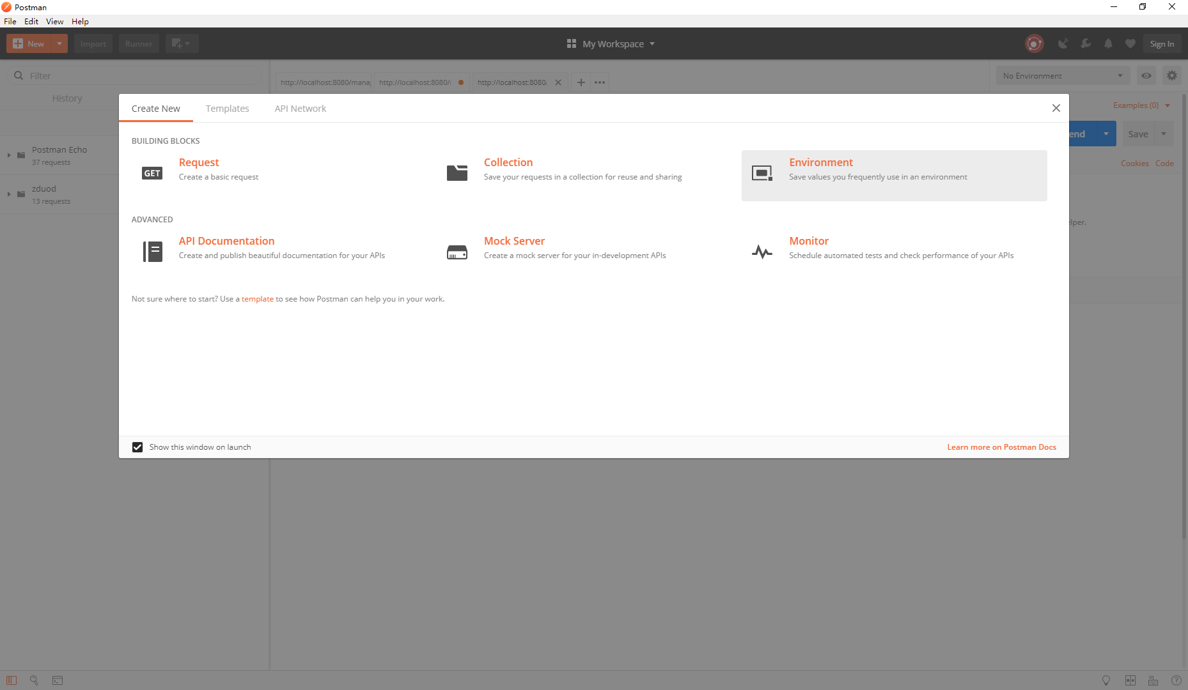Screen dimensions: 1188x690
Task: Expand the Postman Echo collection
Action: (x=9, y=155)
